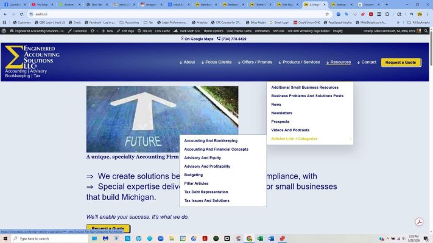This screenshot has width=433, height=243.
Task: Choose Advisory And Profitability
Action: pos(207,166)
